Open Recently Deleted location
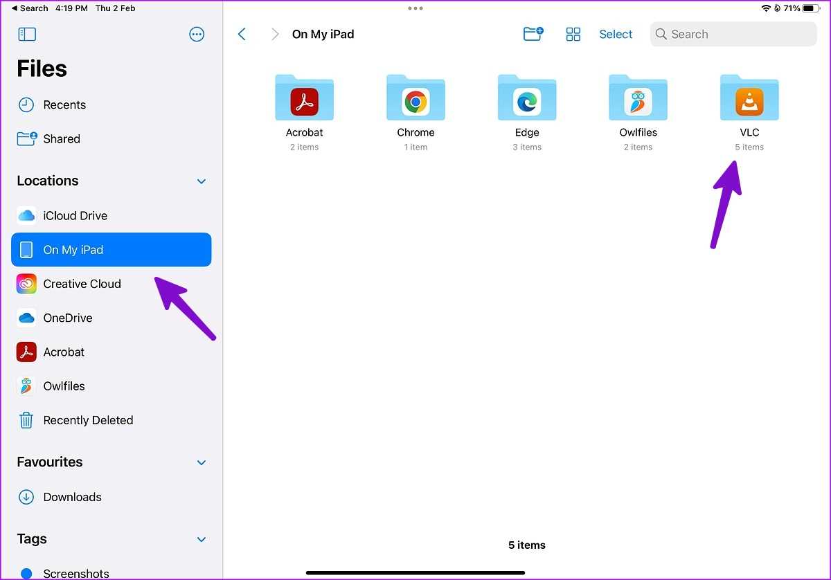The width and height of the screenshot is (831, 580). (x=87, y=420)
